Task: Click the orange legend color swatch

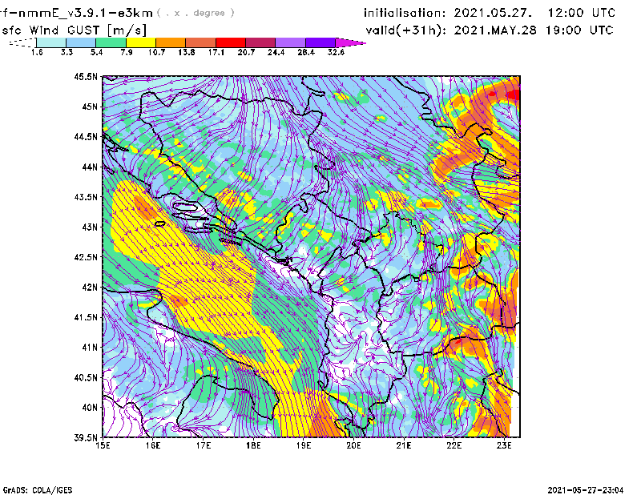Action: (x=171, y=42)
